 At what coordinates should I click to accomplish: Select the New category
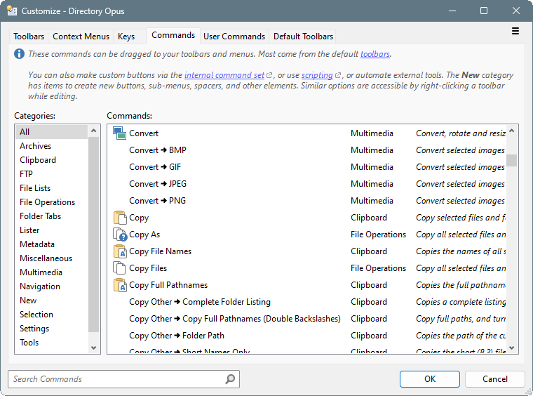(51, 301)
